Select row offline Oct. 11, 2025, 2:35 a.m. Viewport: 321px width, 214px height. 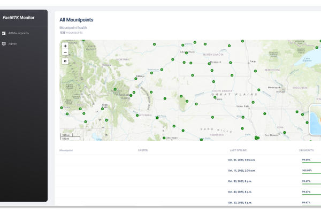pos(241,171)
